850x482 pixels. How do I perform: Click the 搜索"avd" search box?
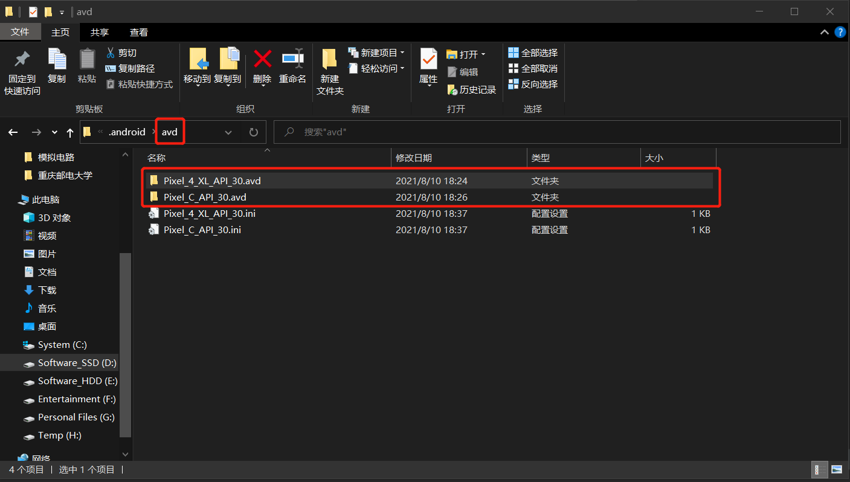point(557,132)
